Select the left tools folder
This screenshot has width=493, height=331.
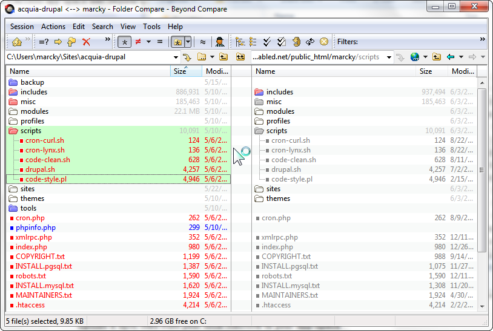119,208
